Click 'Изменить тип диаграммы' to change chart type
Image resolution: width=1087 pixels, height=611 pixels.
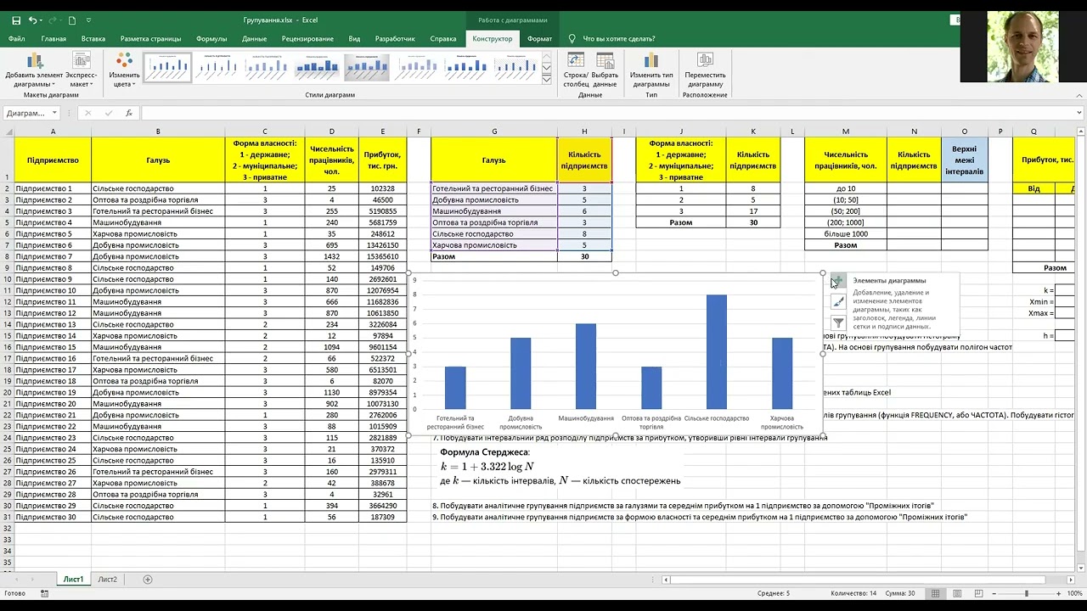click(x=651, y=70)
